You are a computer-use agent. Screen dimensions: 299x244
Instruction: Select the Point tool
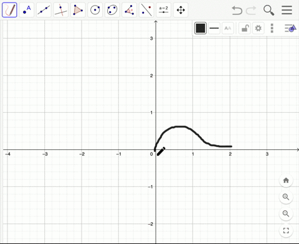click(x=27, y=10)
